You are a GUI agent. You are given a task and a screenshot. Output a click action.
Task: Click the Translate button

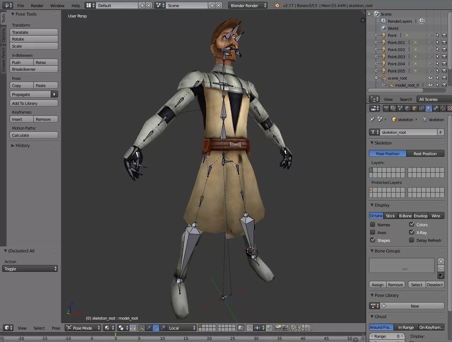click(34, 32)
